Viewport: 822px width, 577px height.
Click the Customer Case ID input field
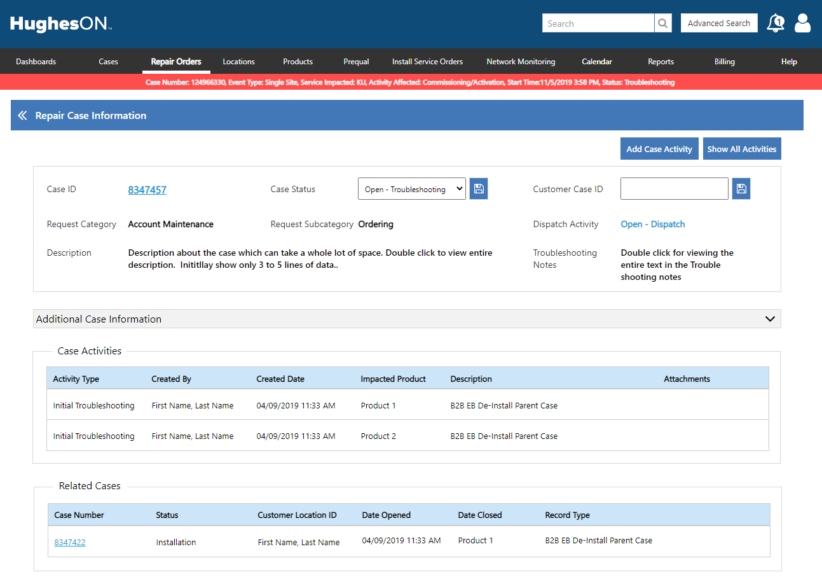tap(674, 189)
